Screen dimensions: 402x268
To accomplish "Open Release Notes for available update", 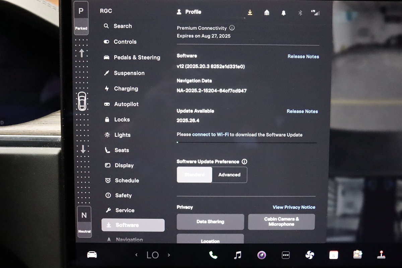I will click(302, 111).
